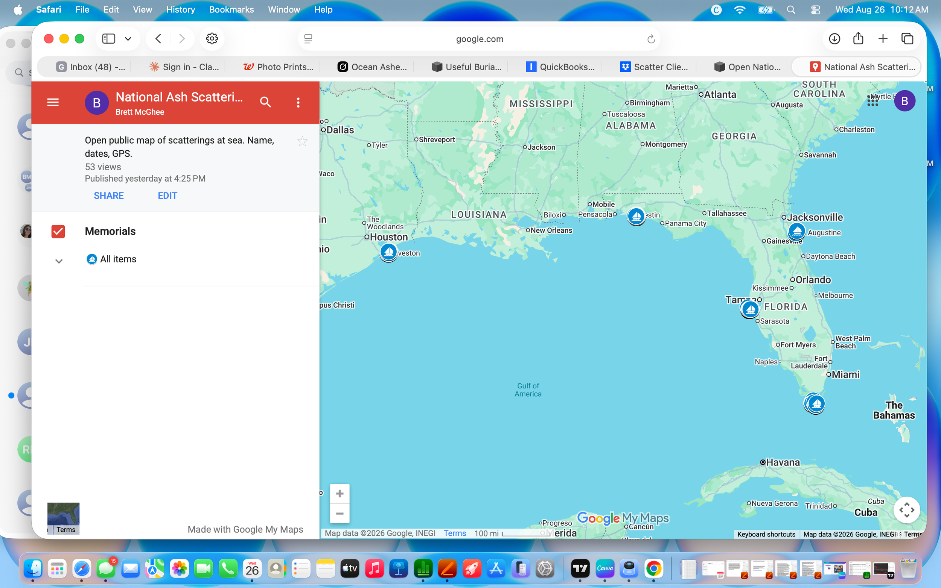Image resolution: width=941 pixels, height=588 pixels.
Task: Switch to the Inbox (48) tab
Action: click(x=90, y=67)
